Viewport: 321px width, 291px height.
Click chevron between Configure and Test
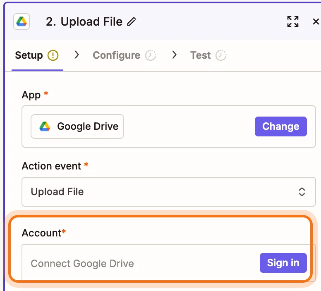174,55
